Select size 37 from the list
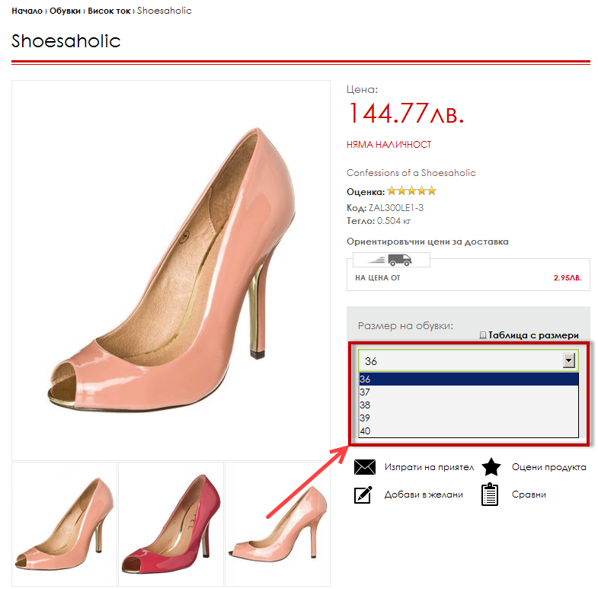 pyautogui.click(x=366, y=392)
